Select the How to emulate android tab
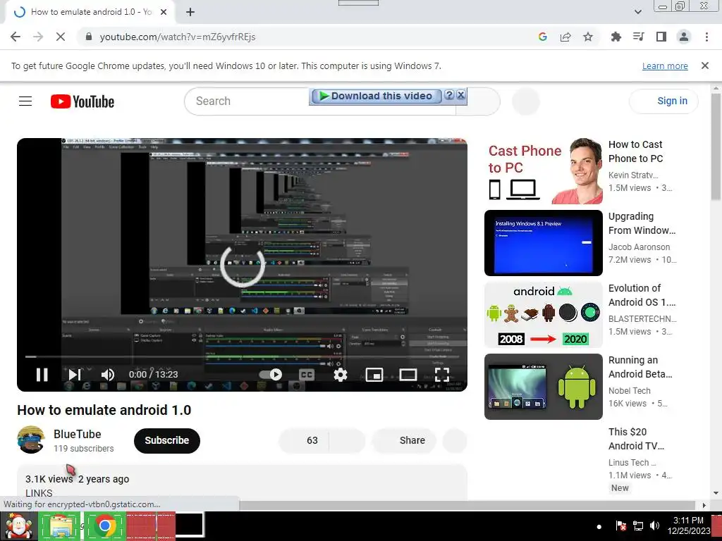Image resolution: width=722 pixels, height=541 pixels. (90, 13)
